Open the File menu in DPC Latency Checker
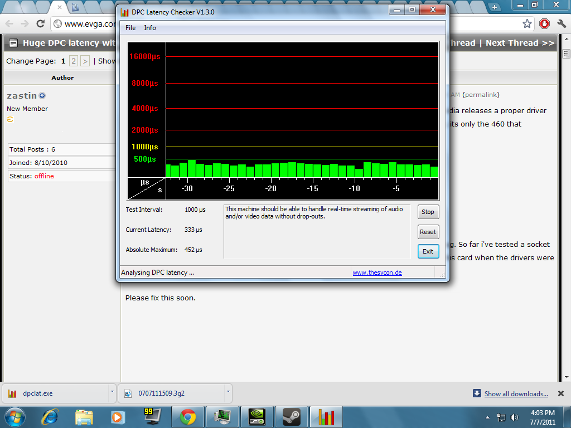 coord(130,28)
